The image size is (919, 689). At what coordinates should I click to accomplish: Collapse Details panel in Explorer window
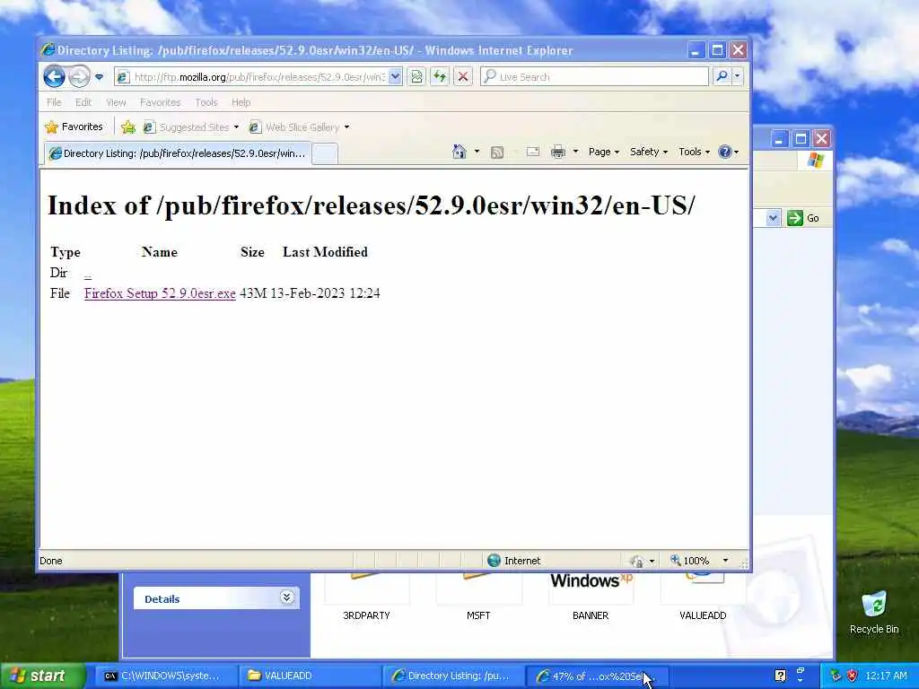pyautogui.click(x=286, y=597)
